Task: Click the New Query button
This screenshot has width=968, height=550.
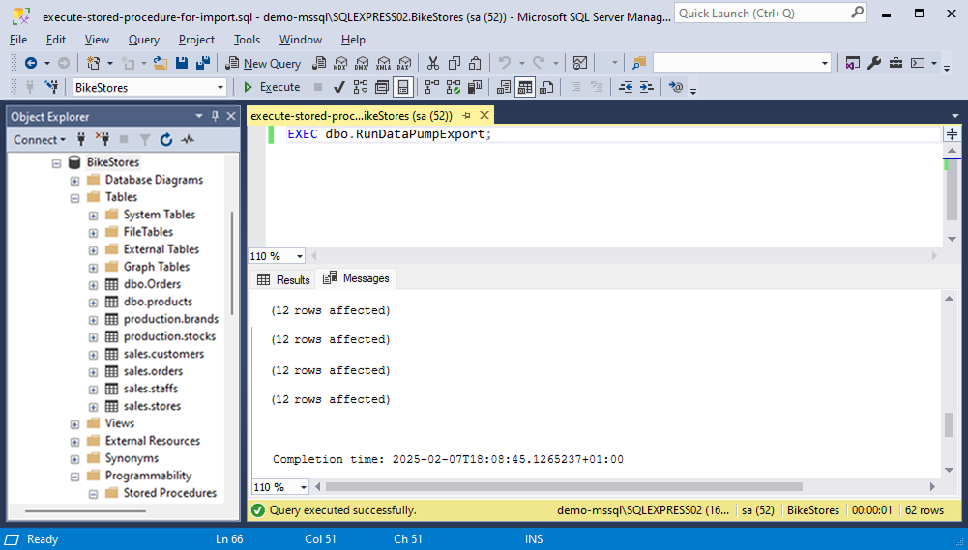Action: pos(263,63)
